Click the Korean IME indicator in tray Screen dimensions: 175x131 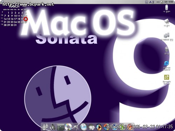click(147, 2)
